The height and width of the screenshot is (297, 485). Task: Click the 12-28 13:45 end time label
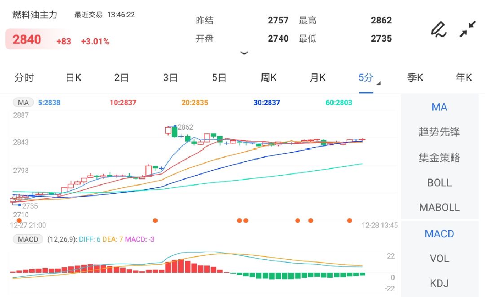pos(380,225)
